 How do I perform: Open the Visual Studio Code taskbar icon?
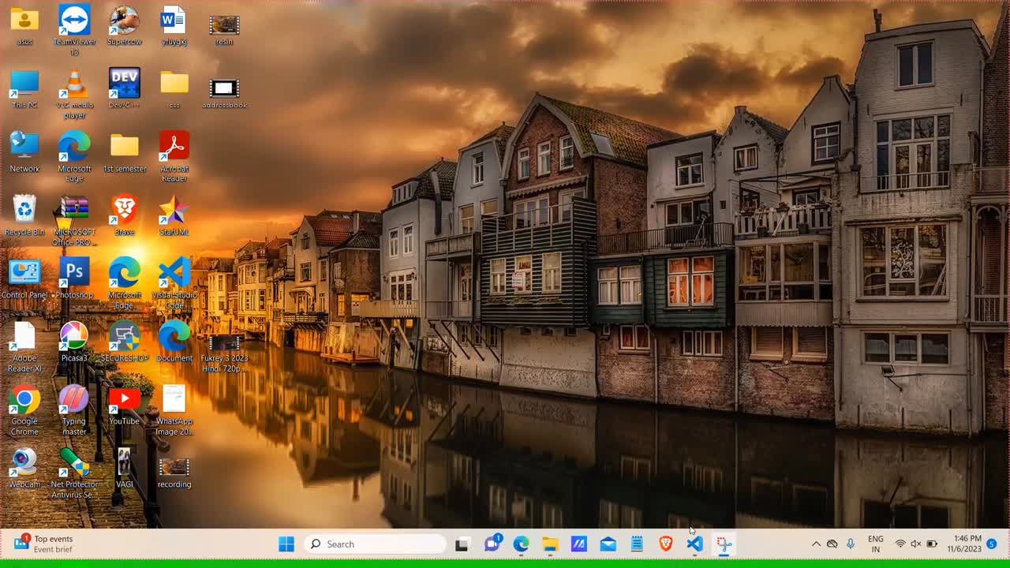tap(694, 544)
